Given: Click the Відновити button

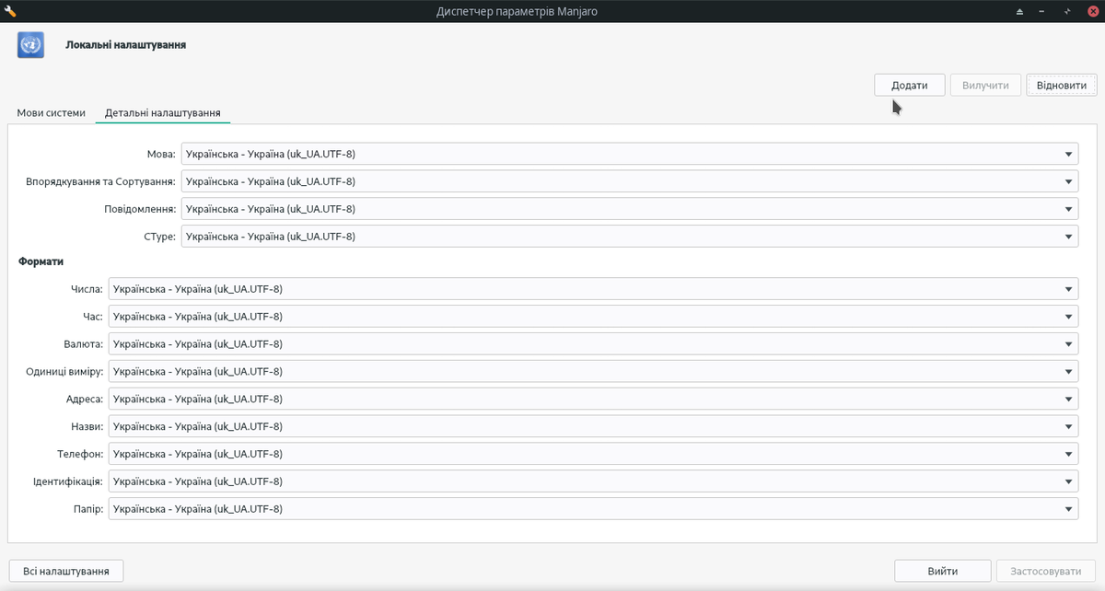Looking at the screenshot, I should [x=1061, y=85].
